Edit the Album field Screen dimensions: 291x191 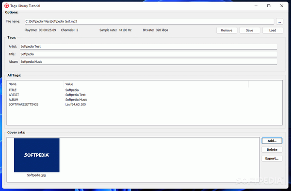[x=148, y=62]
